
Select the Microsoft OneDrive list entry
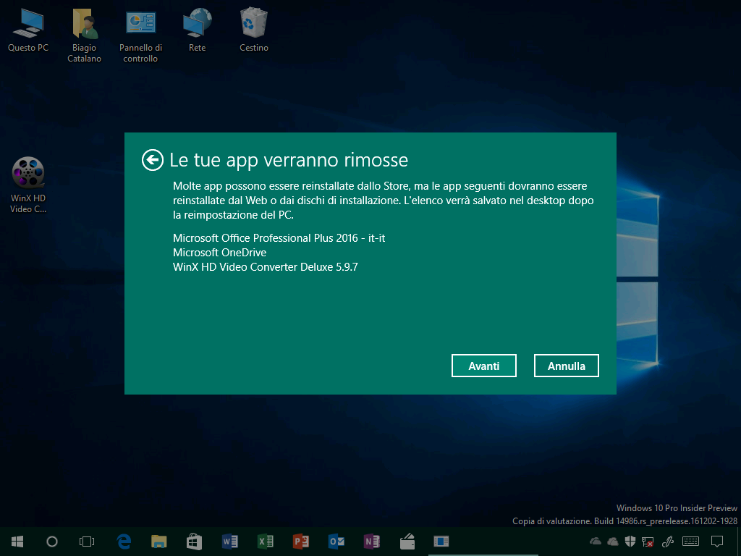pos(219,253)
